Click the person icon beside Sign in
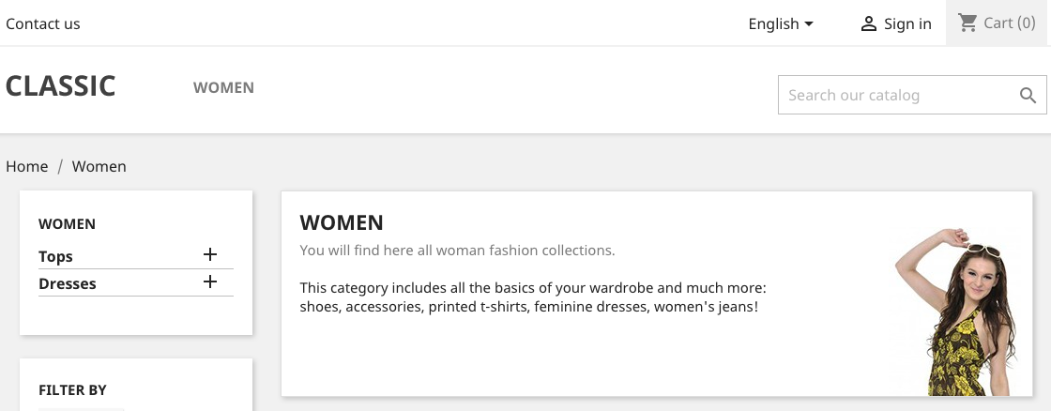 click(x=869, y=24)
